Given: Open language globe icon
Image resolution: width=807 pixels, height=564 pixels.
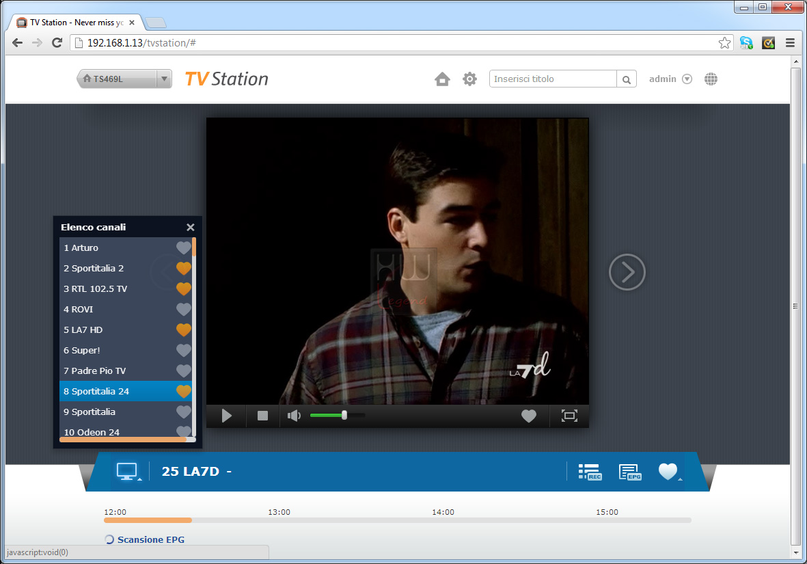Looking at the screenshot, I should [711, 79].
